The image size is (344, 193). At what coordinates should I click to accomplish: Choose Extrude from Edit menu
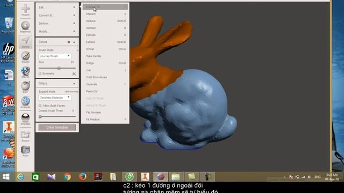[x=105, y=35]
